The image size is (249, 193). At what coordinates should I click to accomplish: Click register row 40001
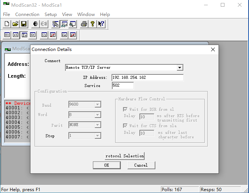click(18, 108)
